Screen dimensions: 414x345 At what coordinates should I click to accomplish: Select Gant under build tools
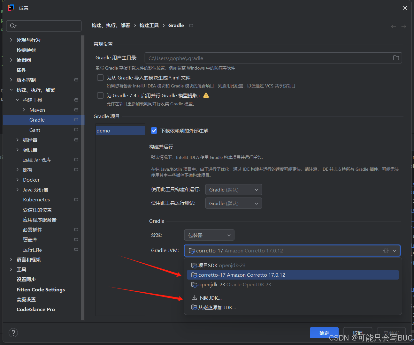[35, 130]
